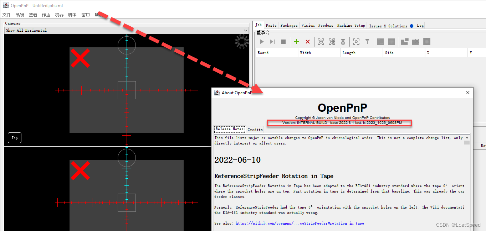The image size is (486, 231).
Task: Switch to the Job tab
Action: [259, 25]
